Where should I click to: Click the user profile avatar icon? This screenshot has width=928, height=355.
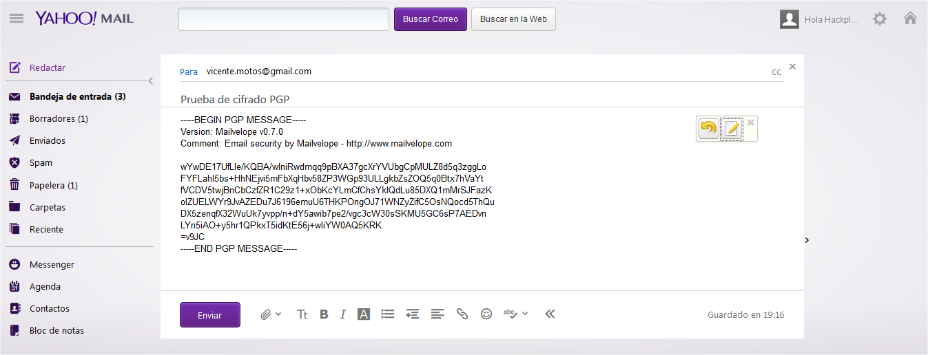(790, 19)
